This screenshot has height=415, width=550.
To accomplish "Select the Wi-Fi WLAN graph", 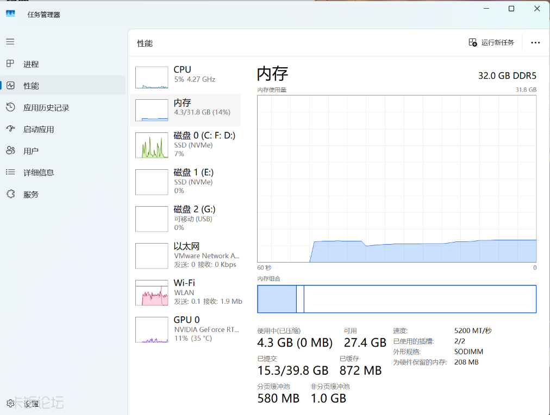I will [152, 293].
